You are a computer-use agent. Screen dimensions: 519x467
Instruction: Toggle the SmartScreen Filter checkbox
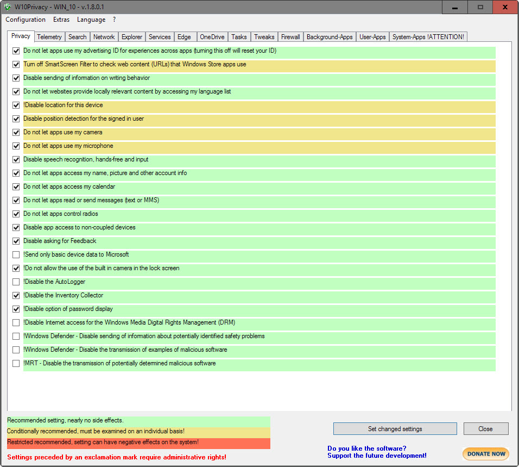[x=16, y=64]
